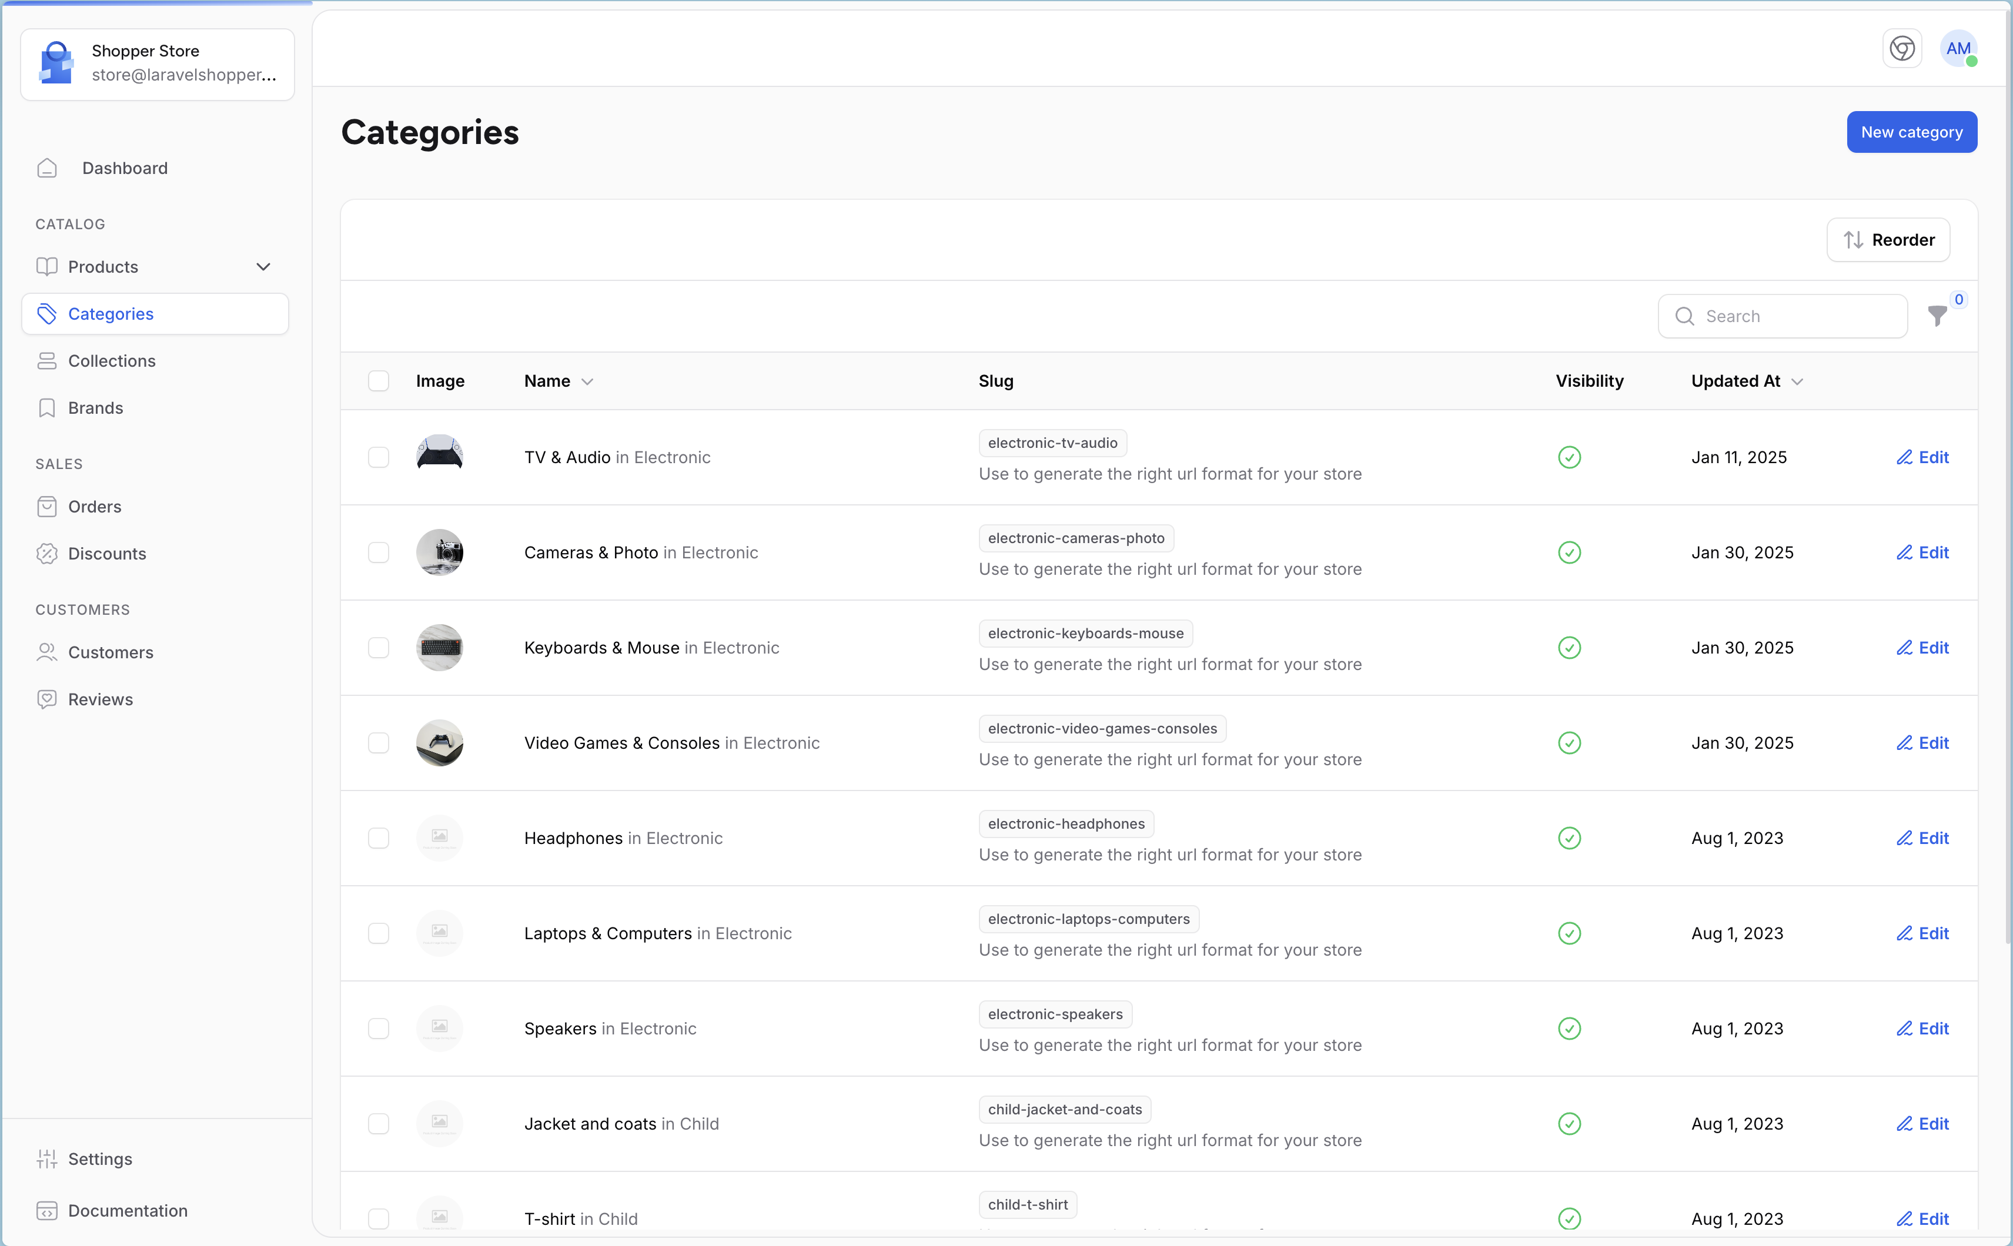
Task: Click the Customers sidebar icon
Action: coord(46,651)
